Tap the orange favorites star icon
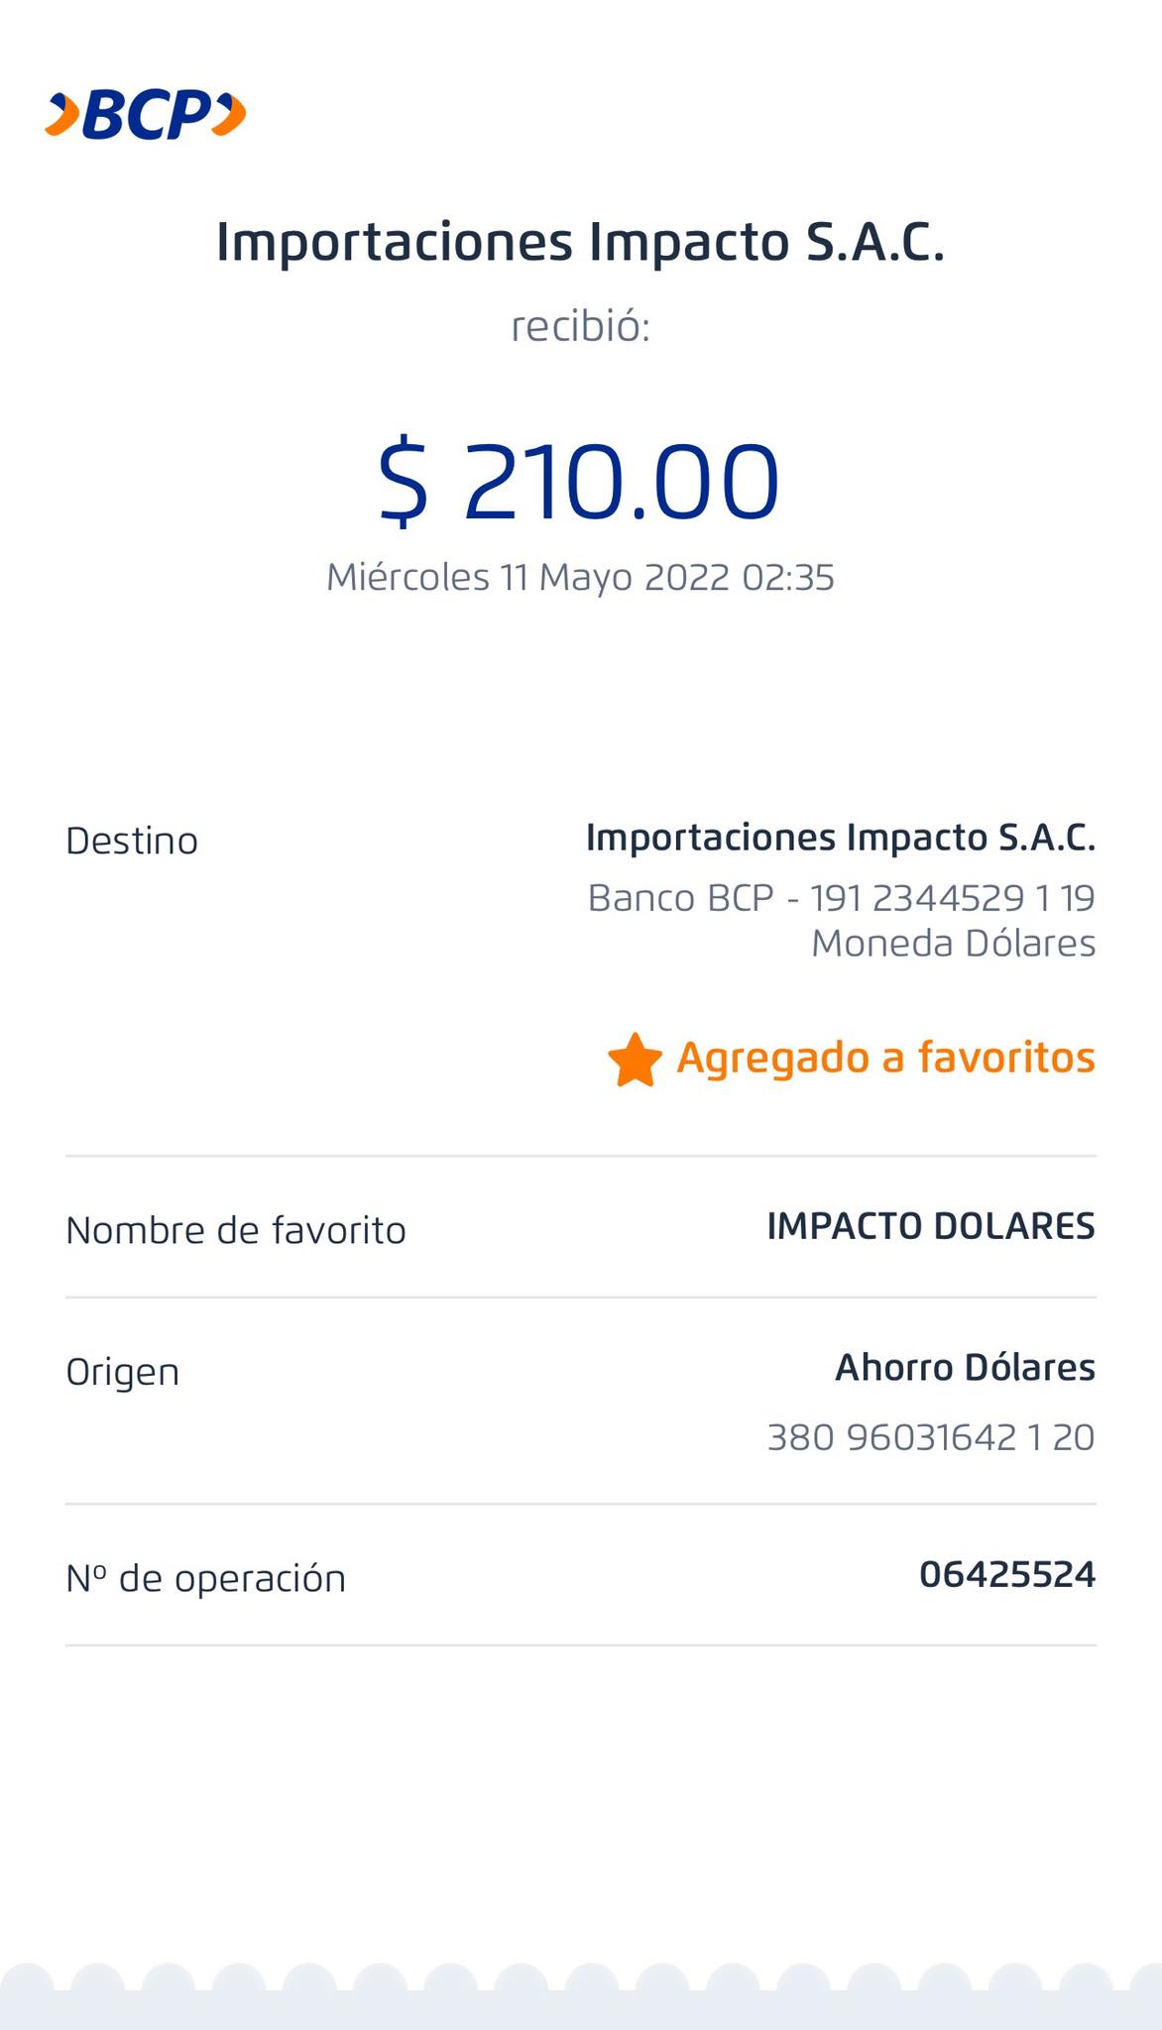This screenshot has width=1162, height=2030. 635,1060
